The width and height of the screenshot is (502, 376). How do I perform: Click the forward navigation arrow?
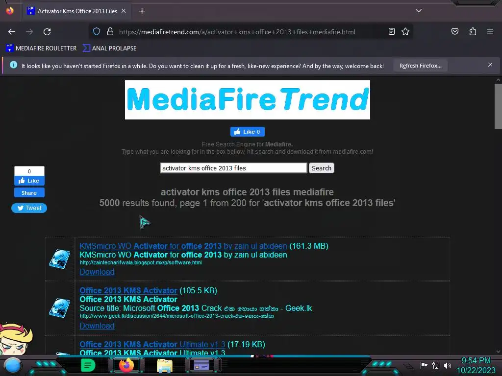[x=29, y=32]
